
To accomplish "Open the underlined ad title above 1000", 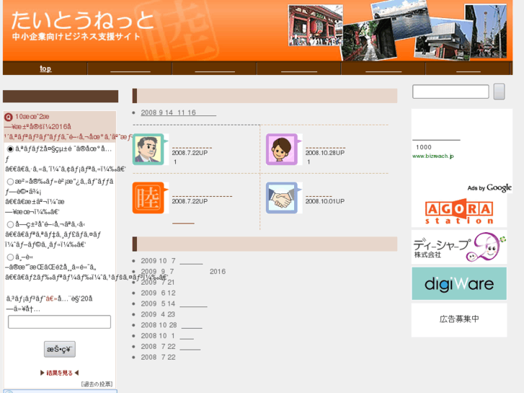I will click(x=436, y=137).
